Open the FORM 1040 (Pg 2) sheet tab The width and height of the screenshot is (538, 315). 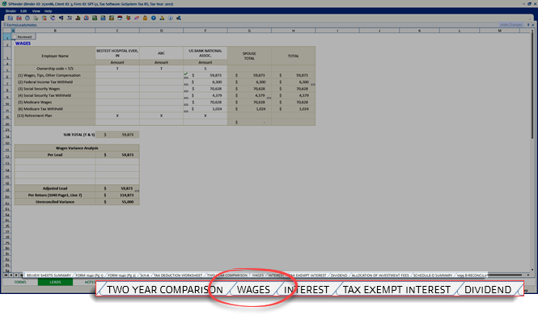click(x=121, y=275)
